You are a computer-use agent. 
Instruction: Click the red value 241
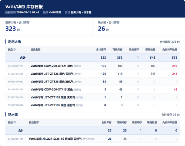[175, 74]
